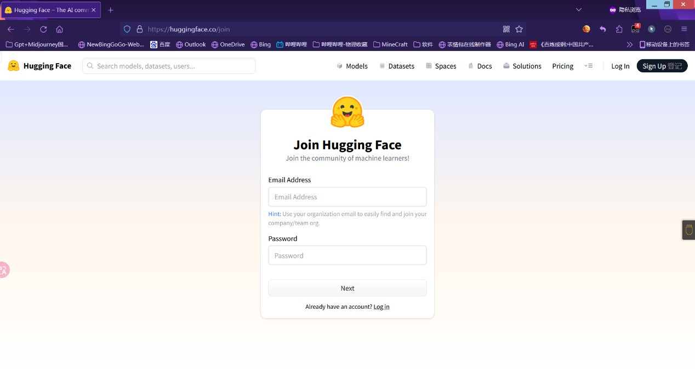Open Docs in the navigation bar

point(480,66)
